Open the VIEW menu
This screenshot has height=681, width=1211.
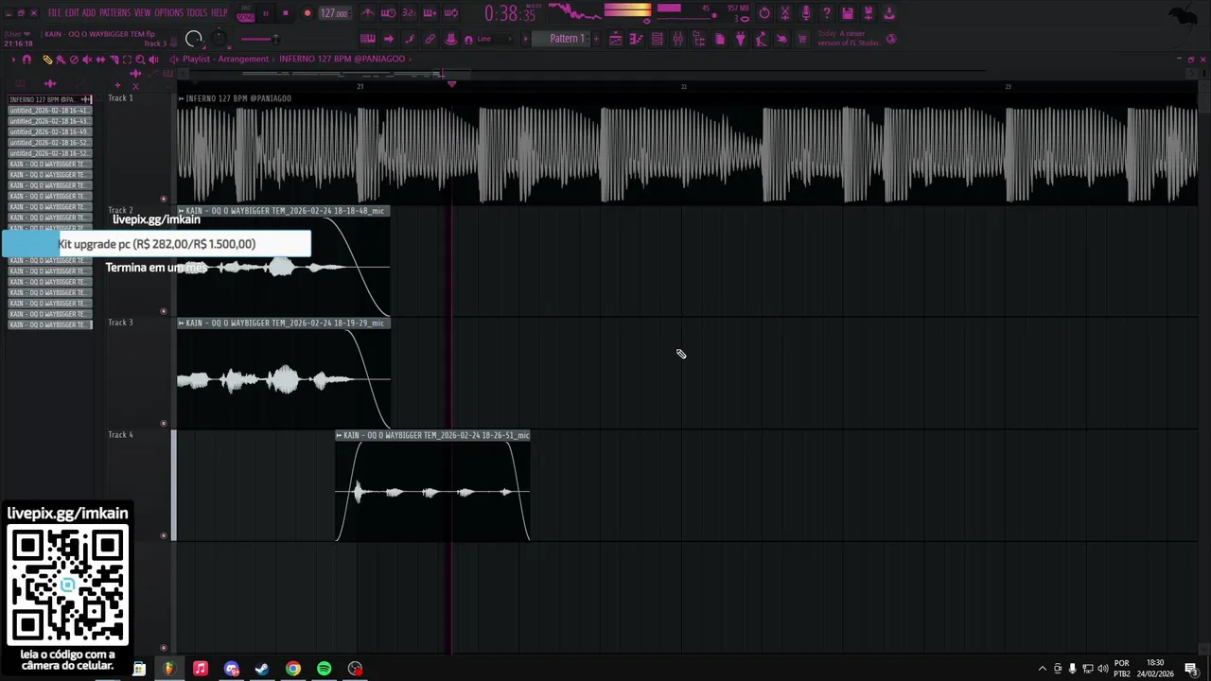click(142, 13)
